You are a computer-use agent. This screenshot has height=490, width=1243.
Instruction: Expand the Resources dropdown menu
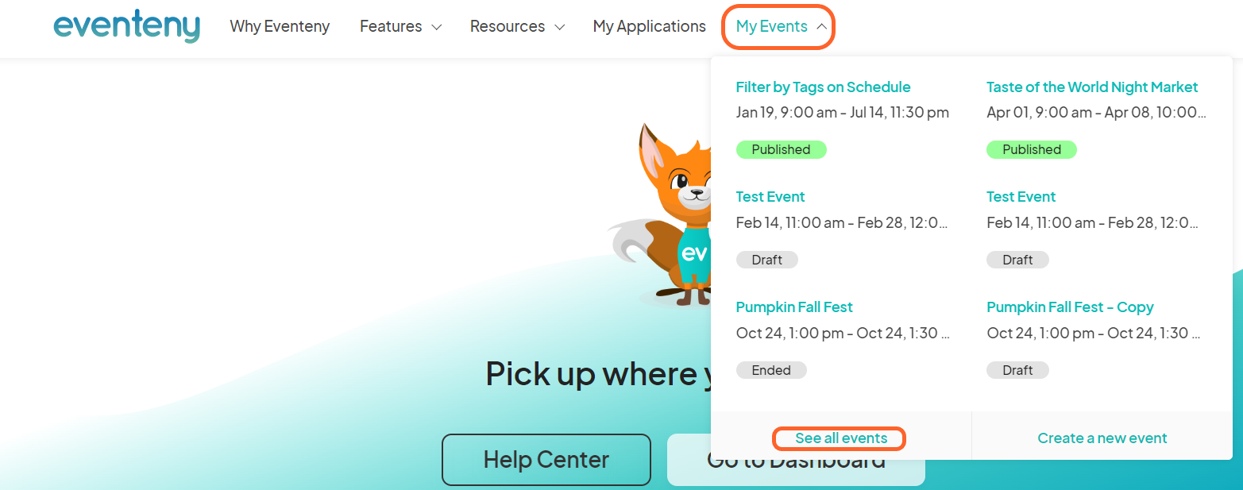516,27
